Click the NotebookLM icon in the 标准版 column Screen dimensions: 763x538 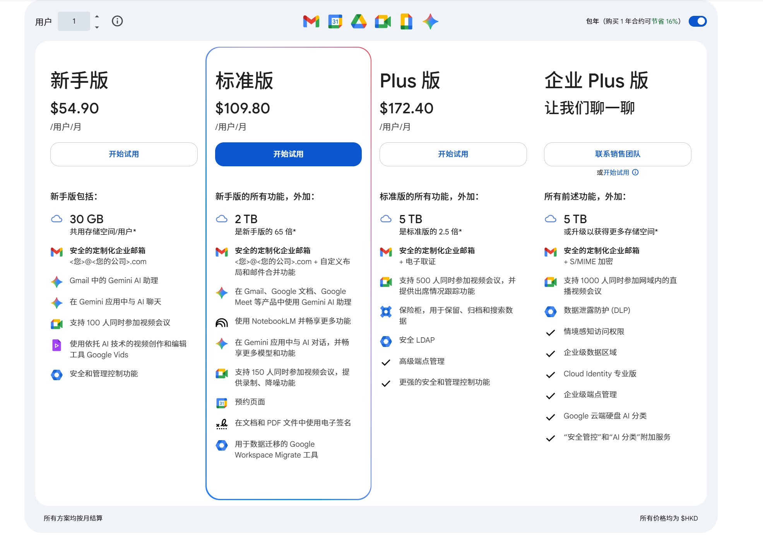tap(221, 321)
